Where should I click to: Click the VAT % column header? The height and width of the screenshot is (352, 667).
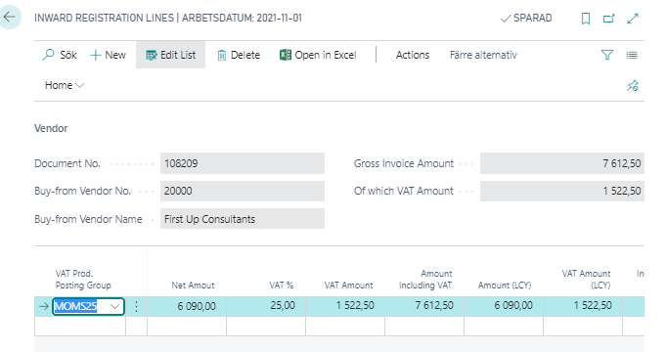tap(282, 286)
